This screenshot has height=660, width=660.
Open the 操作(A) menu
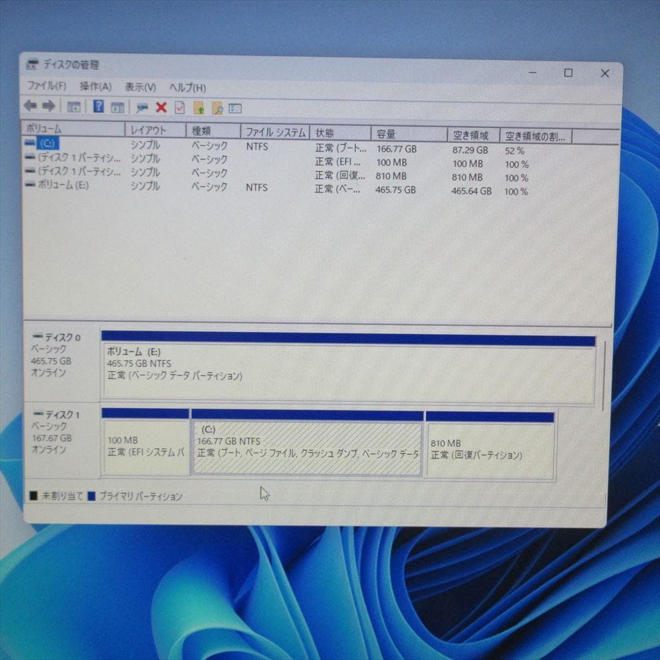94,86
